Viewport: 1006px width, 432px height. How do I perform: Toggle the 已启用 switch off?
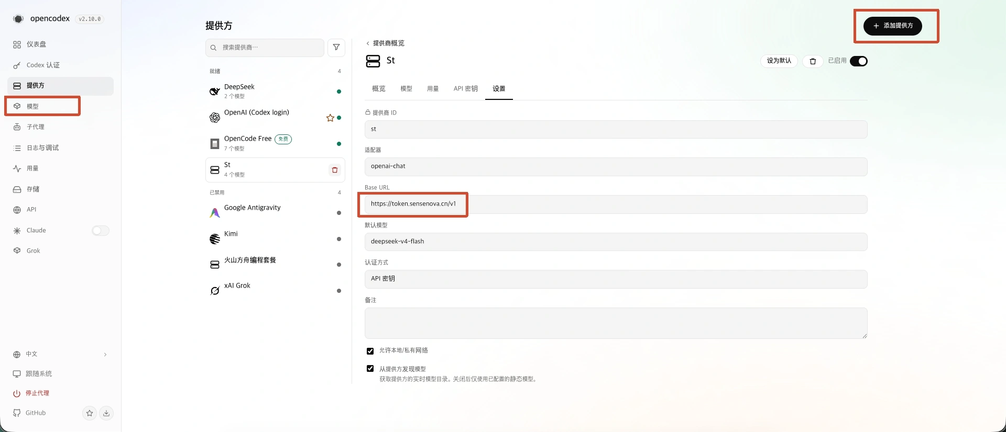coord(859,61)
